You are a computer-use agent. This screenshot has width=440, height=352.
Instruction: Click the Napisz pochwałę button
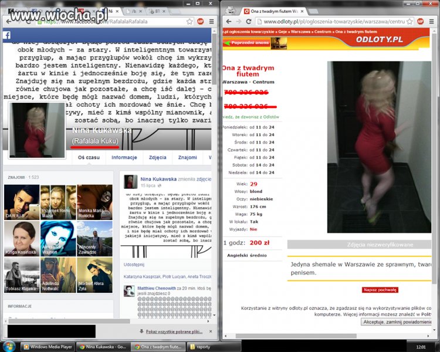(380, 290)
